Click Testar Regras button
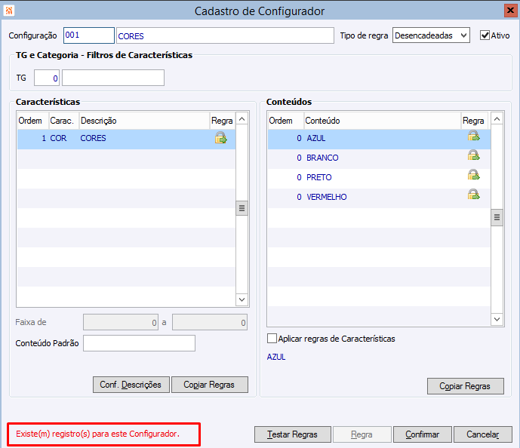This screenshot has height=448, width=520. coord(293,434)
